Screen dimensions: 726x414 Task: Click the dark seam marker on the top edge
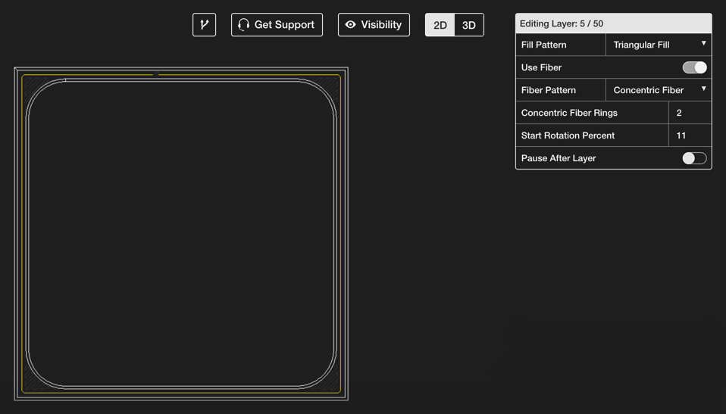(x=155, y=74)
